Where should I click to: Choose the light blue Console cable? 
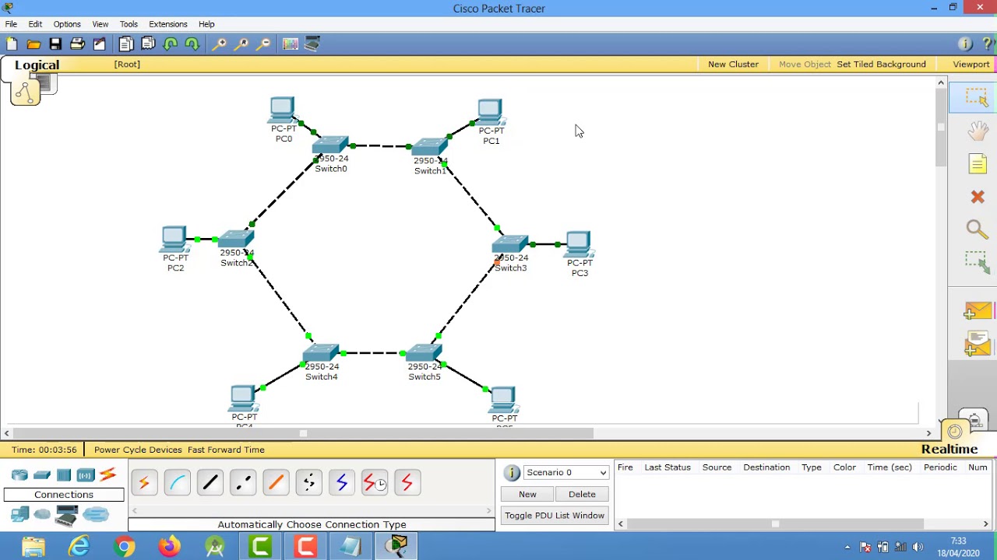point(177,483)
